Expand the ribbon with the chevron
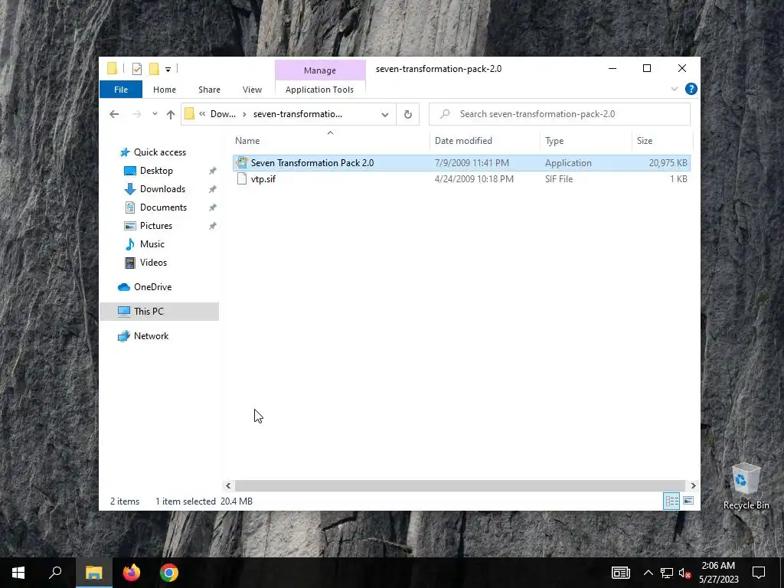The image size is (784, 588). [x=674, y=89]
